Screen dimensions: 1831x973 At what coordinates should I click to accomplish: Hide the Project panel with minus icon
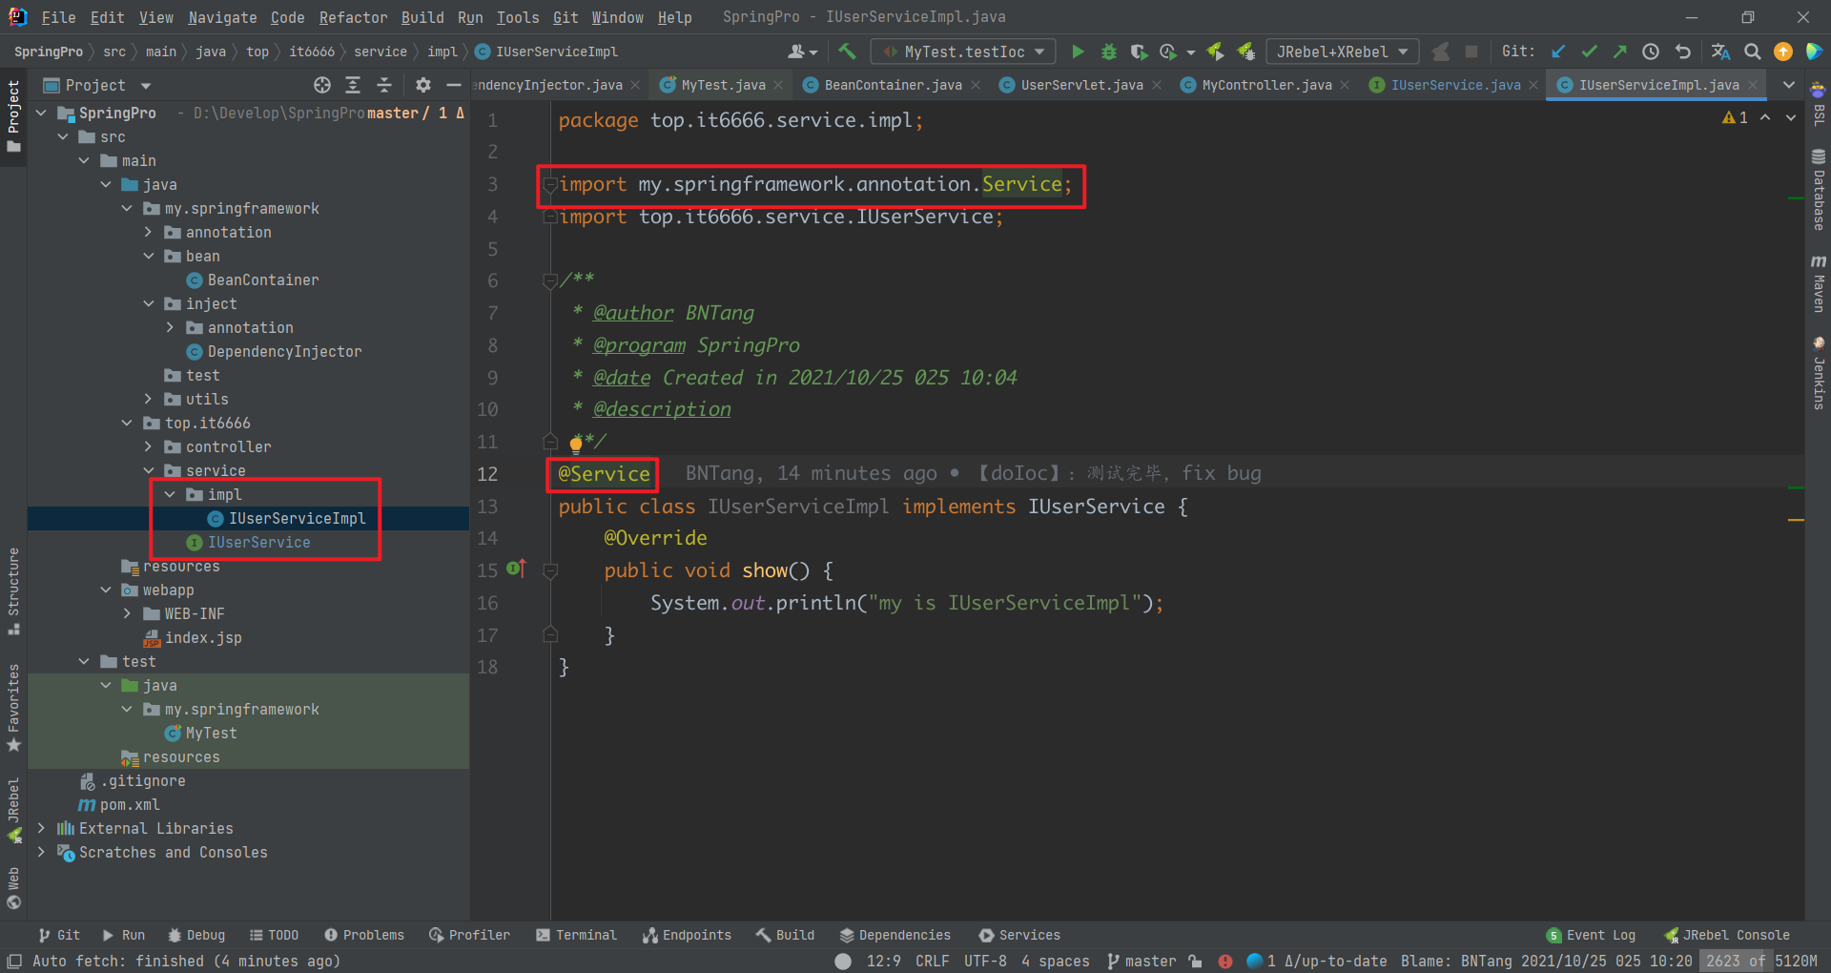coord(454,85)
